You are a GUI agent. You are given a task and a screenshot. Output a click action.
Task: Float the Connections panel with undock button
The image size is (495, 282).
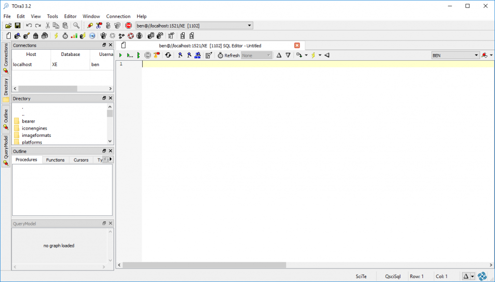point(104,45)
